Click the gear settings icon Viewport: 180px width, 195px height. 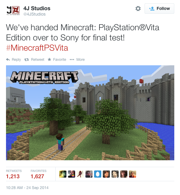[138, 9]
